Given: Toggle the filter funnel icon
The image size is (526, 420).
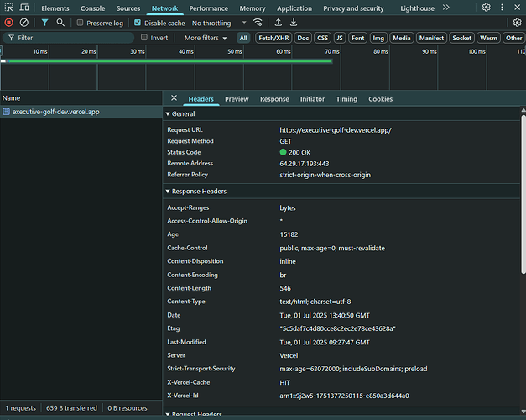Looking at the screenshot, I should click(x=44, y=23).
